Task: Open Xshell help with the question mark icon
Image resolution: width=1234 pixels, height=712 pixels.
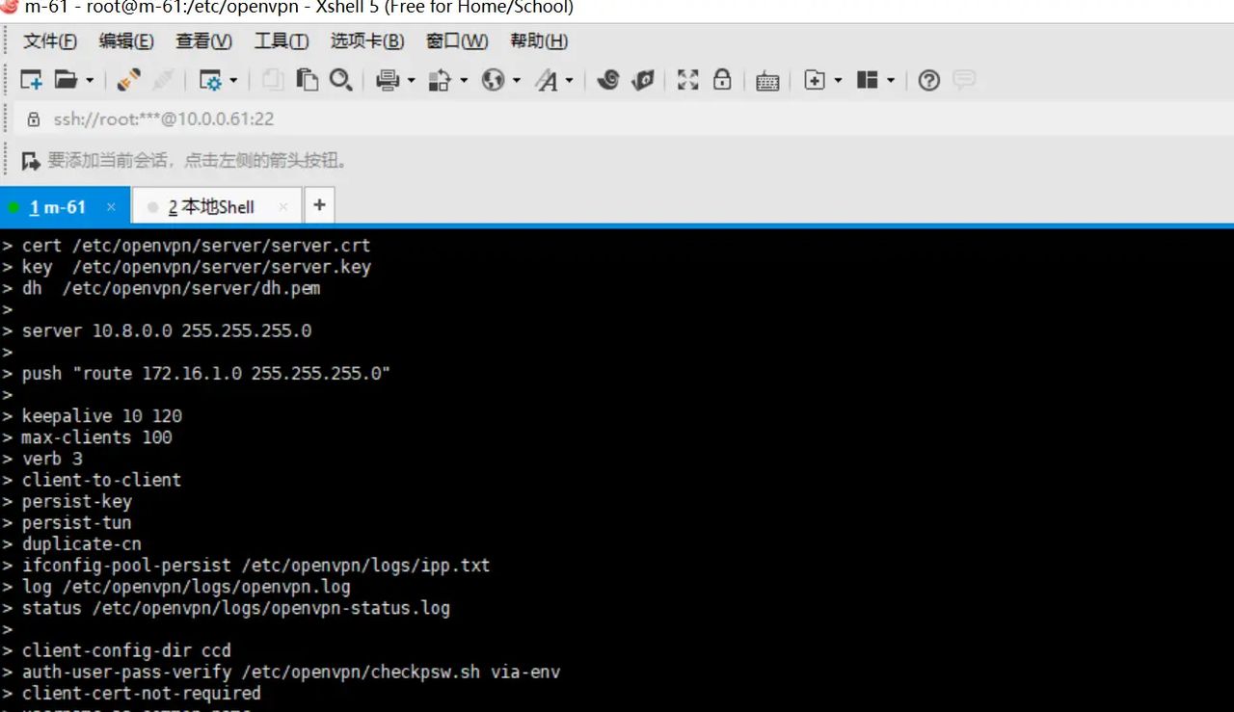Action: 927,80
